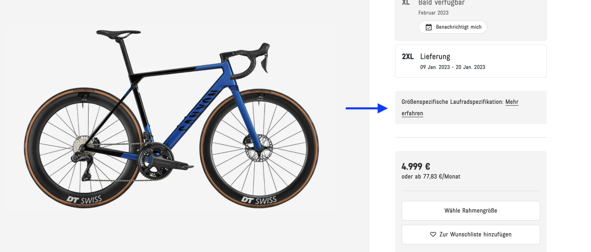Screen dimensions: 591x252
Task: Click the DT Swiss logo on front wheel
Action: tap(259, 200)
